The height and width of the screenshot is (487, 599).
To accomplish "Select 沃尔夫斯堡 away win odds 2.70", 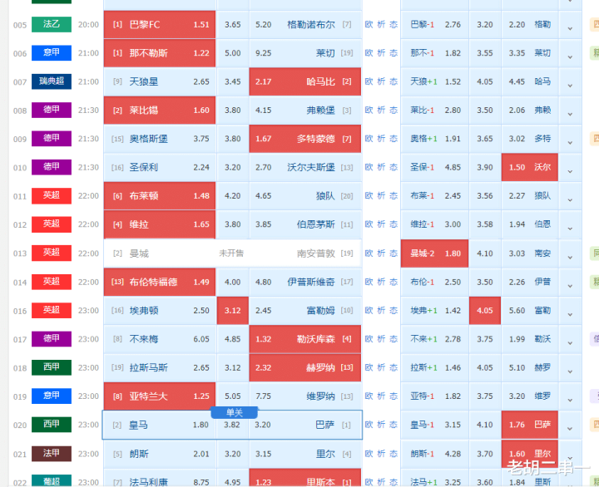I will click(x=304, y=167).
